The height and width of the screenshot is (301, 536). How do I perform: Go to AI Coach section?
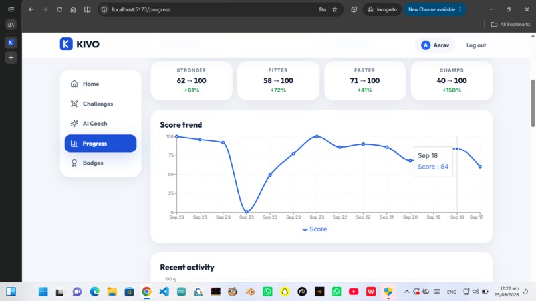point(100,124)
